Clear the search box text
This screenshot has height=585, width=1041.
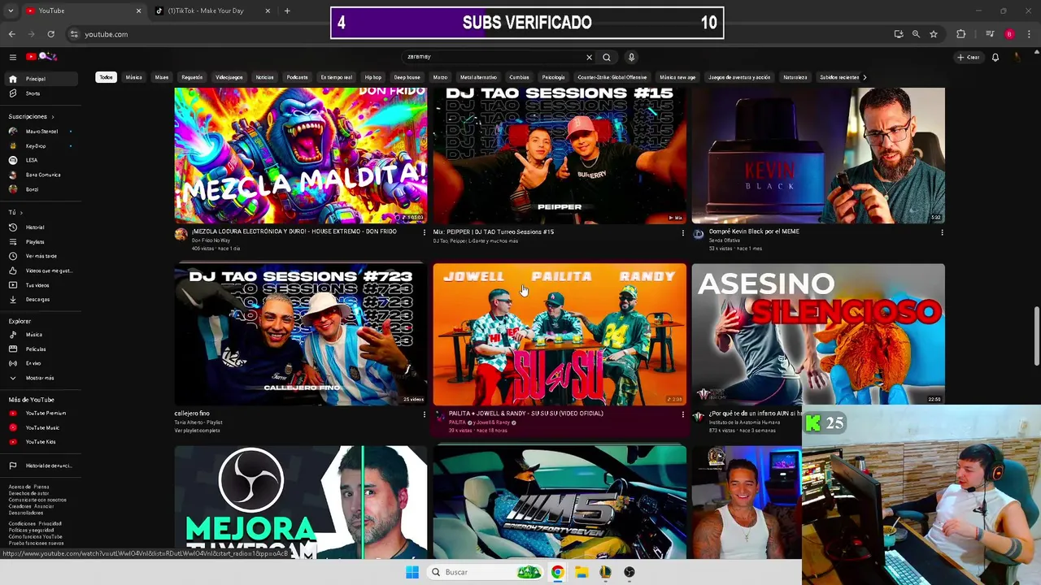[x=589, y=57]
